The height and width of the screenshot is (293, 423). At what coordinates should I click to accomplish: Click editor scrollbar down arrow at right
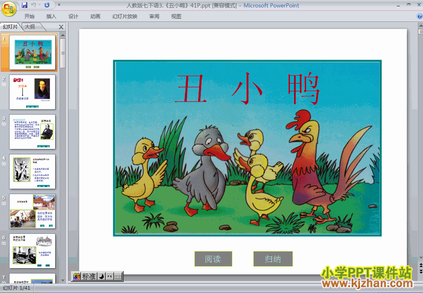420,258
